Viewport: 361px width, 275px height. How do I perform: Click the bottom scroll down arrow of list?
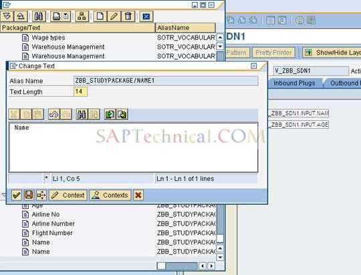pos(220,257)
